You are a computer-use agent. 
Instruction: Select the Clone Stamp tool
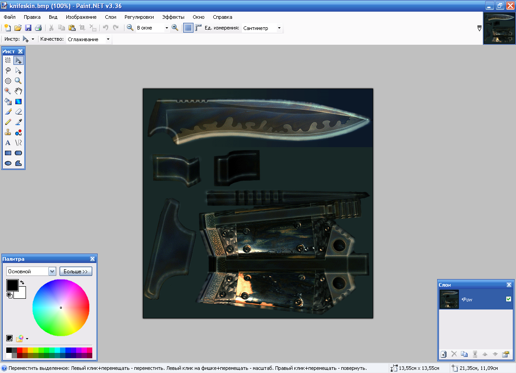pos(8,132)
